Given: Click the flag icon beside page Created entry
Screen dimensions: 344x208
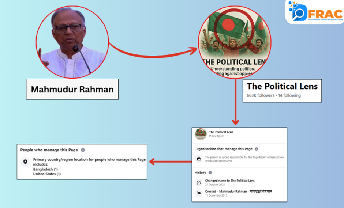Looking at the screenshot, I should (199, 193).
